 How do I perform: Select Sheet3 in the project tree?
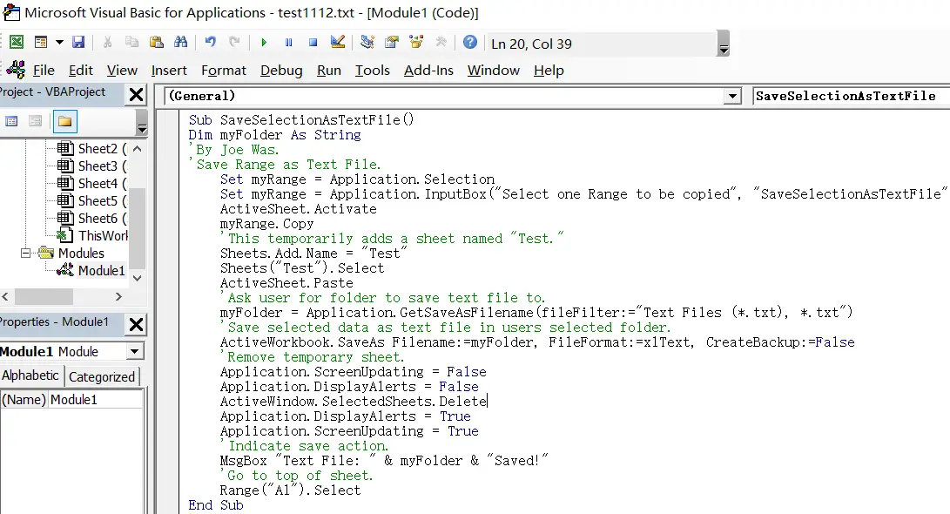pos(91,166)
